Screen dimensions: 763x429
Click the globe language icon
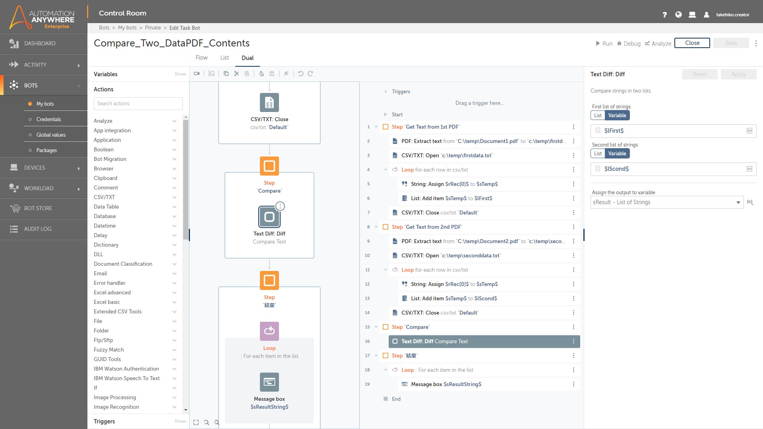678,15
